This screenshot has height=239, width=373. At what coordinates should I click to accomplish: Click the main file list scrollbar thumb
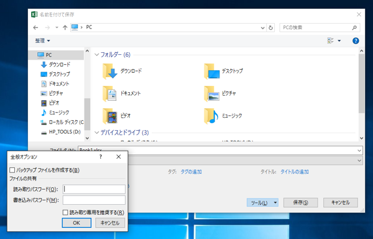click(361, 83)
